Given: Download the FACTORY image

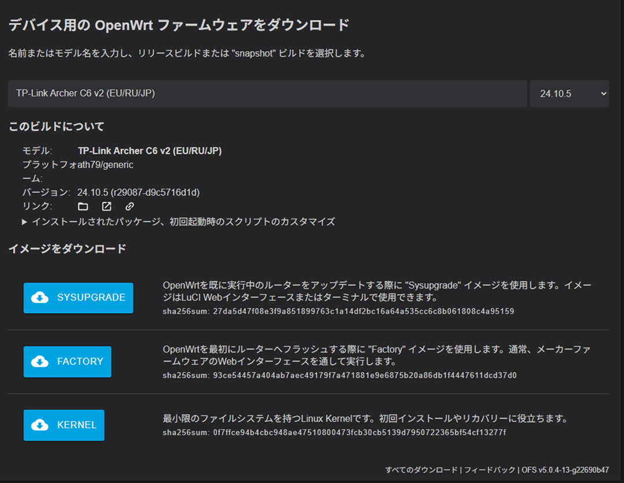Looking at the screenshot, I should (68, 362).
